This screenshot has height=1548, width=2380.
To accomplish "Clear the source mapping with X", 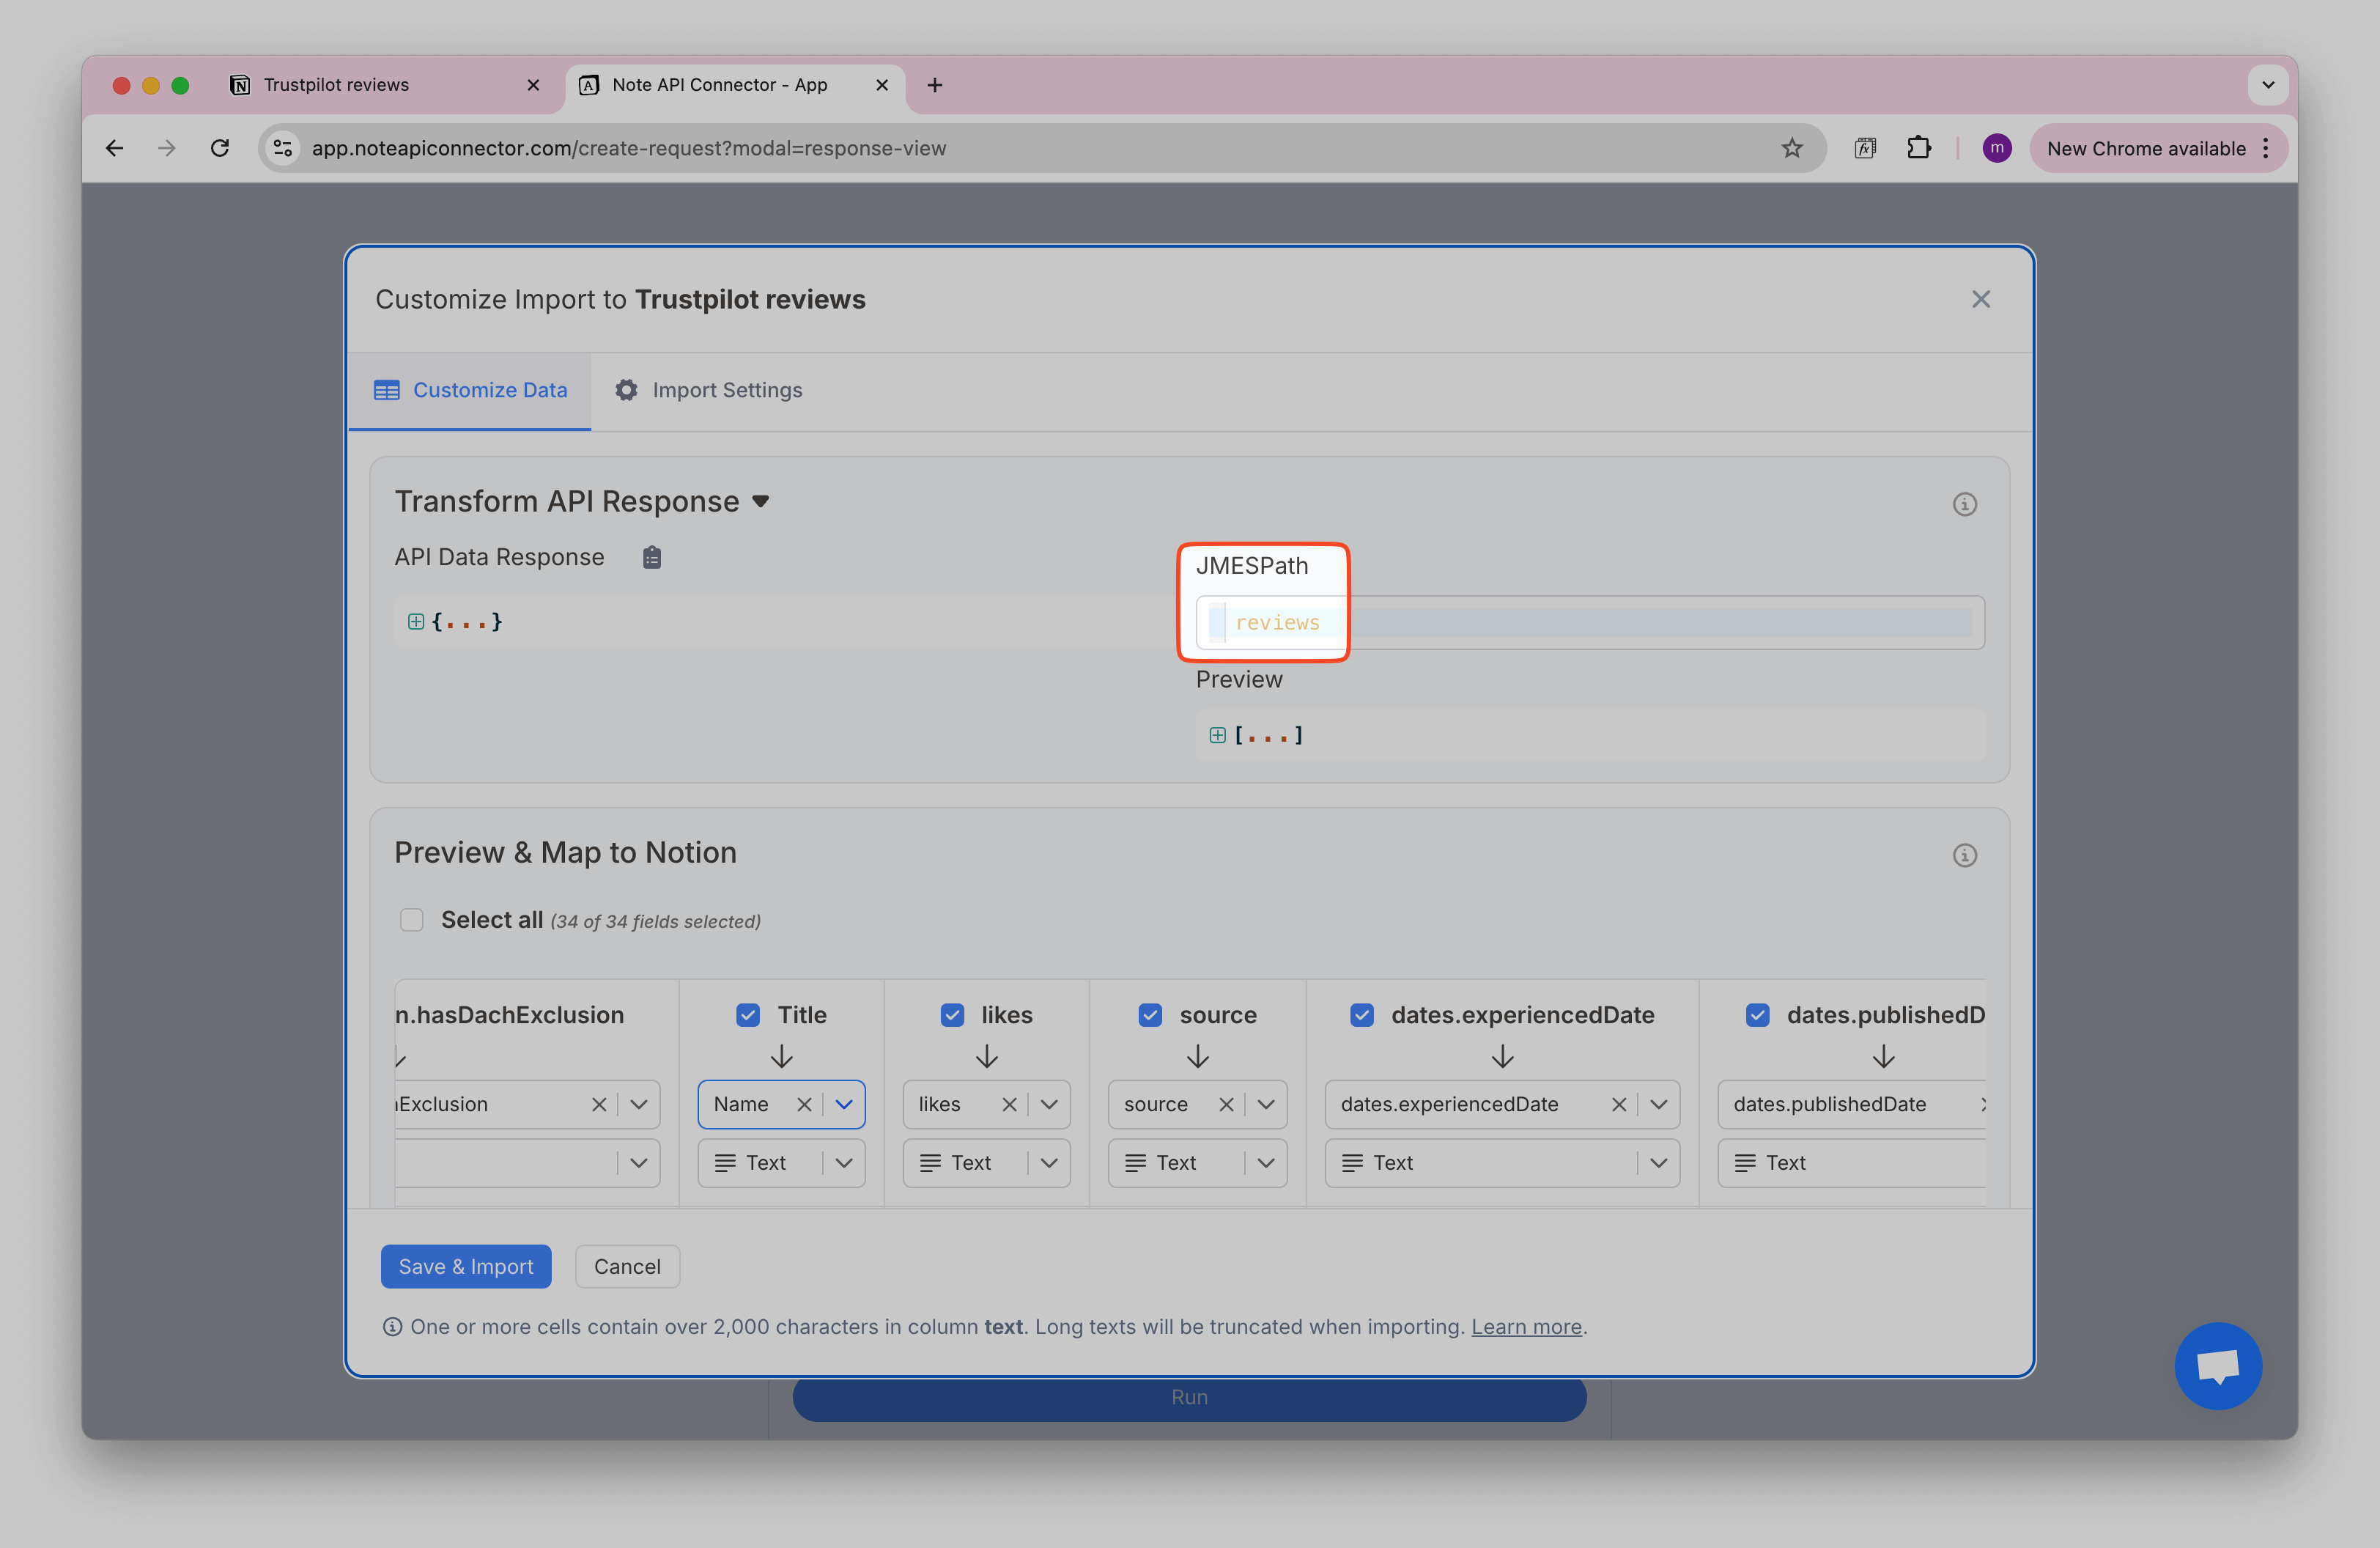I will (1225, 1104).
